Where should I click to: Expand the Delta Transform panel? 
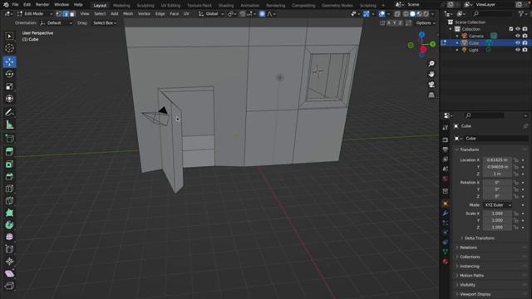pyautogui.click(x=479, y=238)
